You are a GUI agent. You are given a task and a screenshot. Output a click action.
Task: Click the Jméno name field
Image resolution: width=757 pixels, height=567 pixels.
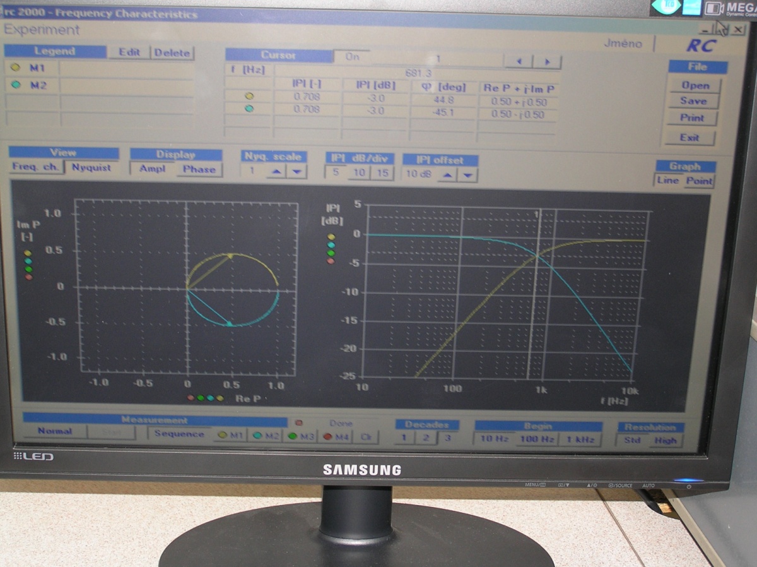click(623, 44)
